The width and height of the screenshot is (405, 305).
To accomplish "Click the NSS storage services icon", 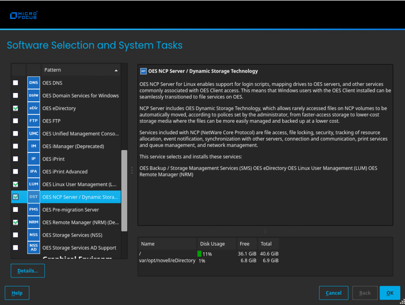I will 34,235.
